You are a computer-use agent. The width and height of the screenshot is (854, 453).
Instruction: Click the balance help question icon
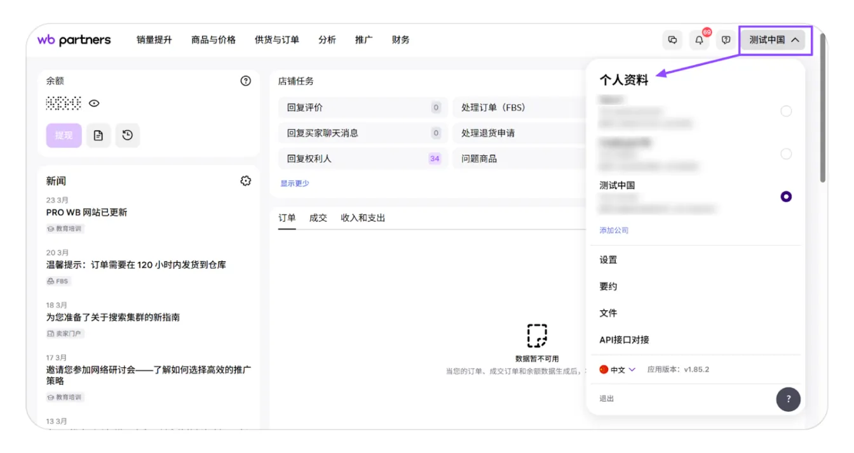point(246,81)
